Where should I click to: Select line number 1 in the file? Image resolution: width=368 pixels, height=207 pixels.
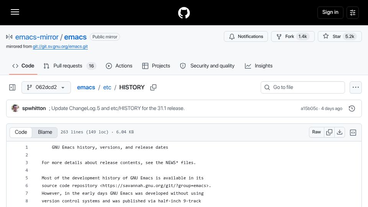(26, 147)
